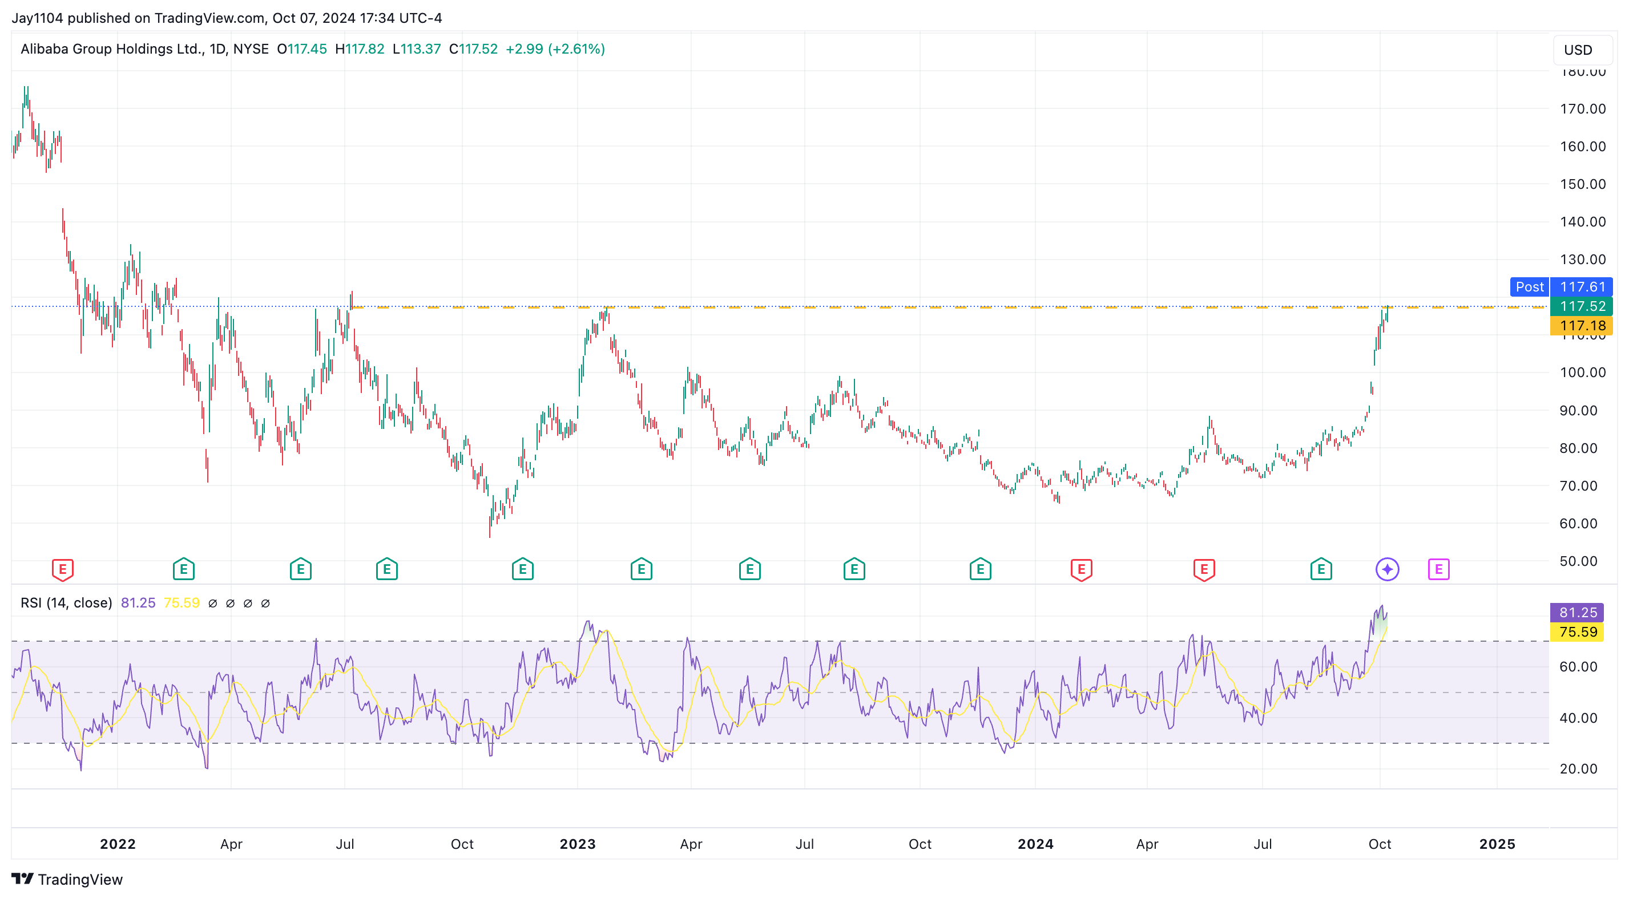Click the 50.00 price axis label
The image size is (1629, 899).
pyautogui.click(x=1578, y=561)
